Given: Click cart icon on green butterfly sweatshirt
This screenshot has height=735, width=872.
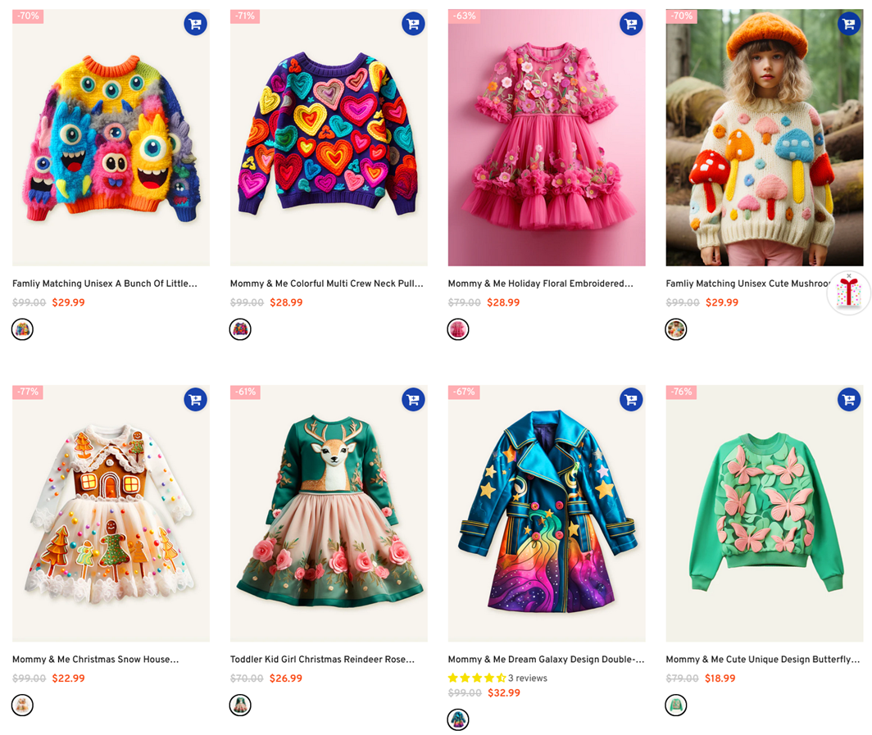Looking at the screenshot, I should click(848, 400).
